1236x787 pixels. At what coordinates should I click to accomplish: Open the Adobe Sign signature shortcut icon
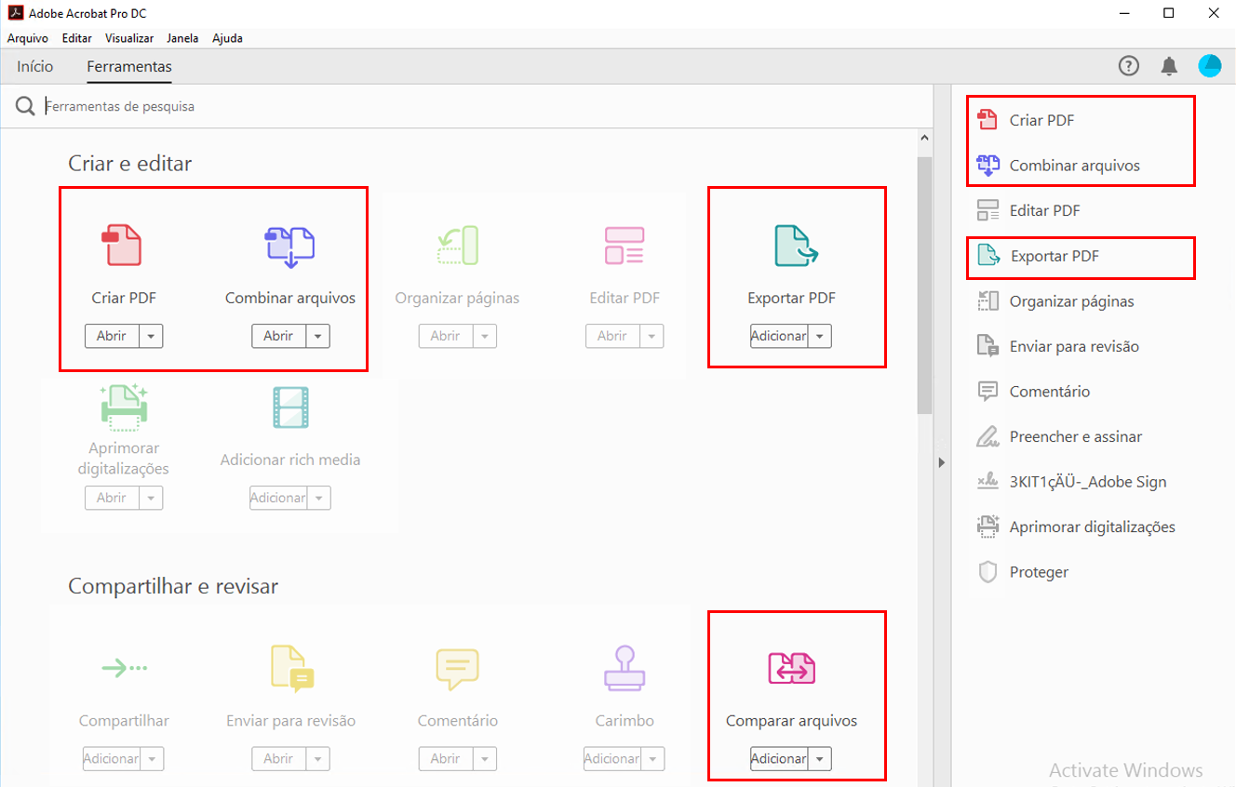[x=987, y=482]
